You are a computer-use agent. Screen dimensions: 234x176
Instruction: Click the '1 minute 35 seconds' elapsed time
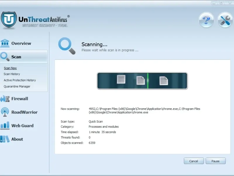(x=102, y=132)
